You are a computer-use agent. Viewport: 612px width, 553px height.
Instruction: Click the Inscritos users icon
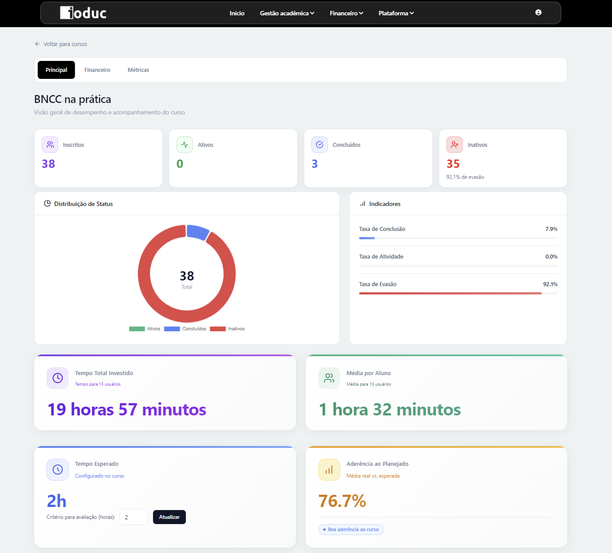coord(50,145)
